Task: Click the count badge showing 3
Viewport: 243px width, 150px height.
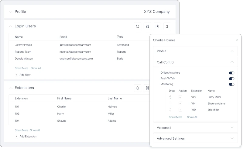Action: click(x=167, y=26)
